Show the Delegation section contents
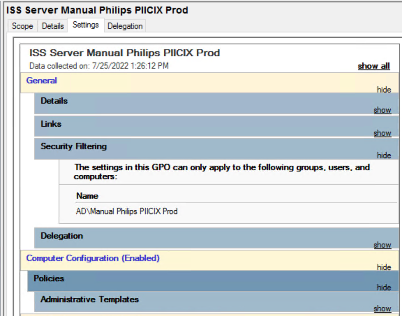This screenshot has height=316, width=402. pos(382,245)
